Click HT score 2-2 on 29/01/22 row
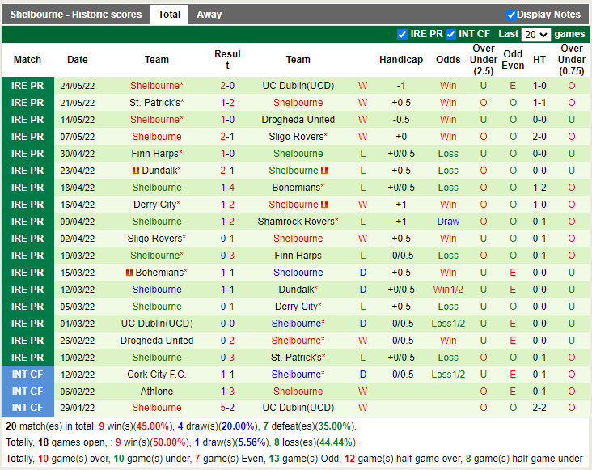 point(539,408)
